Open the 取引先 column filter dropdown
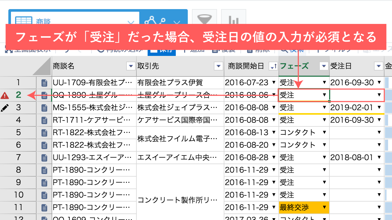The width and height of the screenshot is (392, 220). pos(218,66)
